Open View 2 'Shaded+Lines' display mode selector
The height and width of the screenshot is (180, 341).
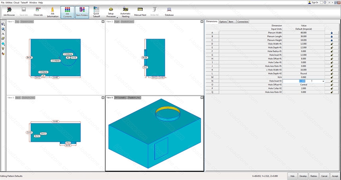(127, 22)
